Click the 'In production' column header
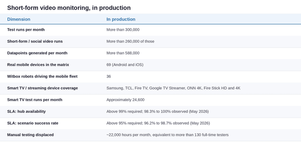Screen dimensions: 301x147 point(121,19)
